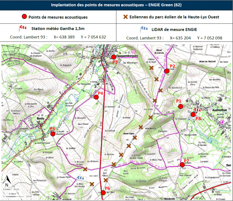
Task: Click the blue title banner text
Action: pos(116,5)
